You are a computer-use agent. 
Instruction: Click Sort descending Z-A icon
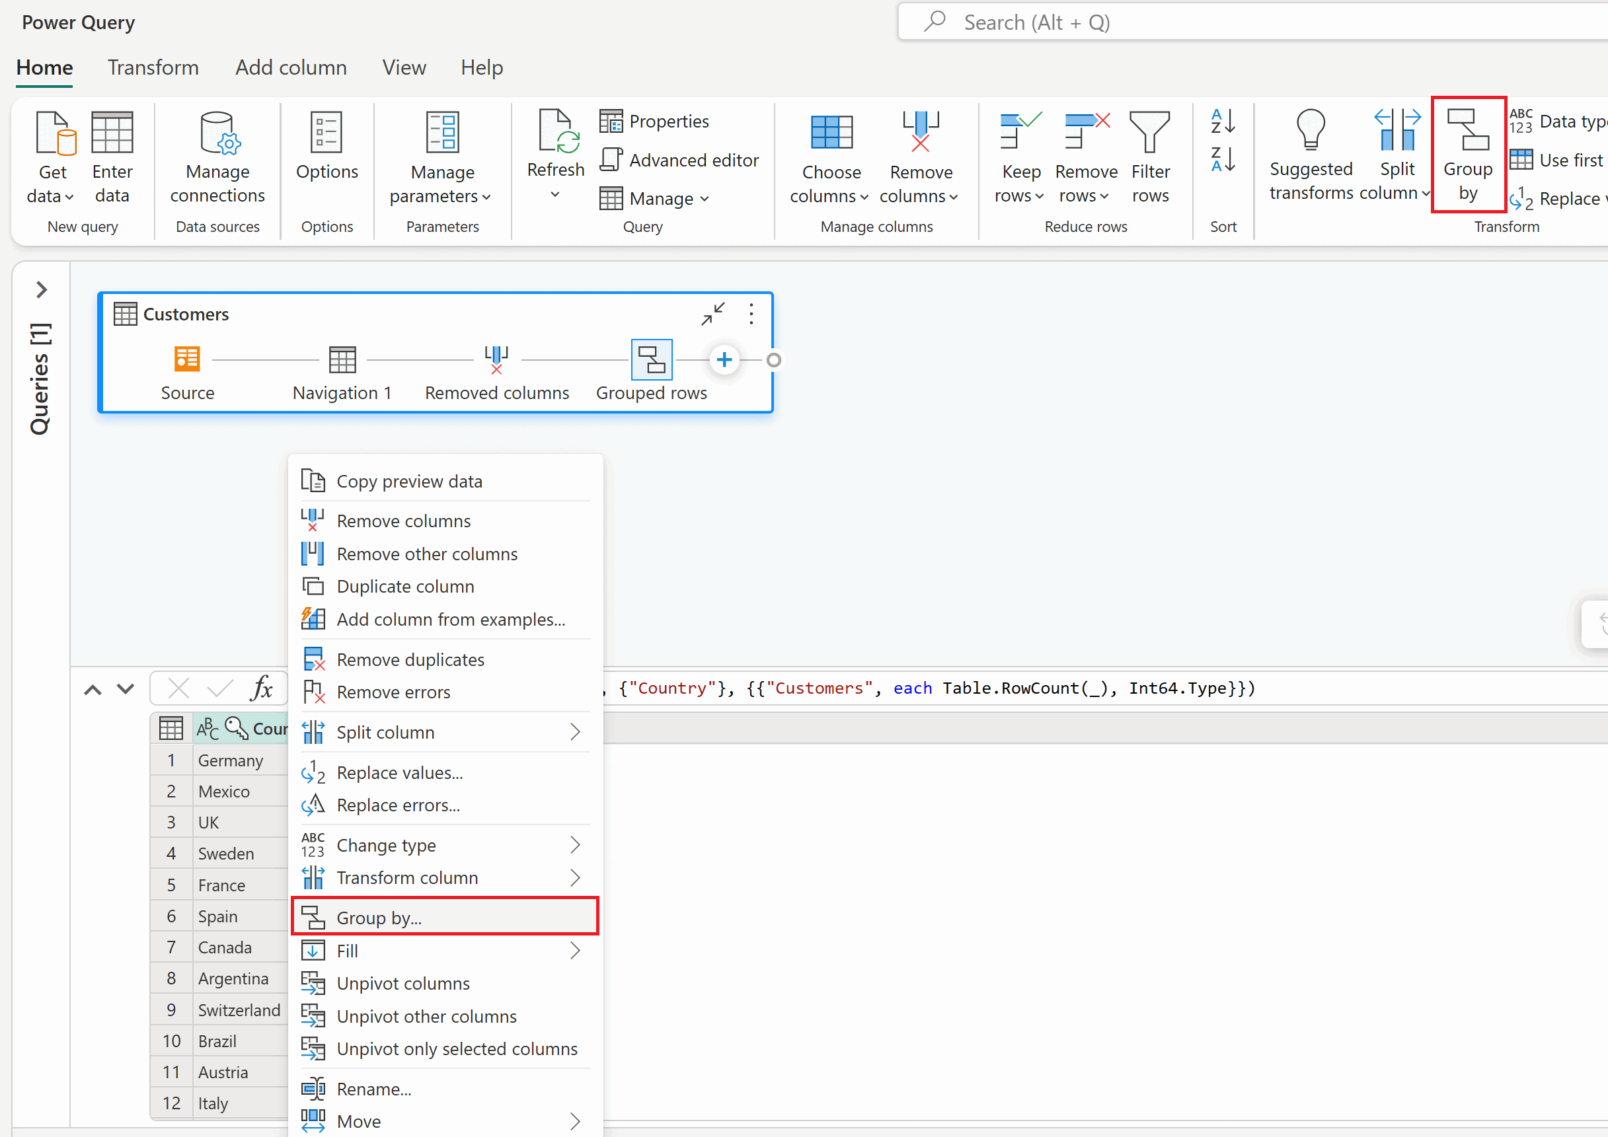coord(1222,160)
